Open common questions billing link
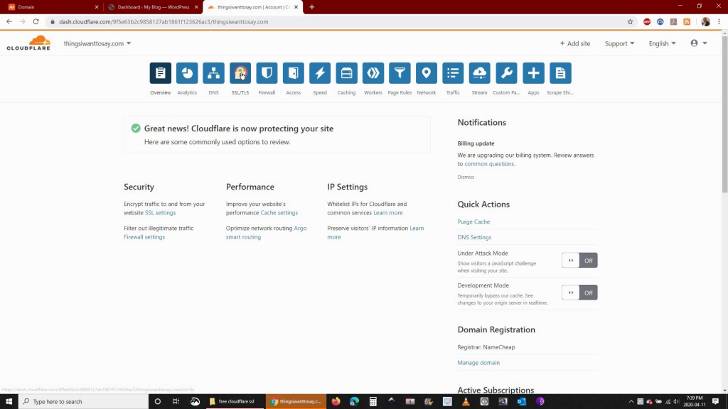Image resolution: width=728 pixels, height=409 pixels. click(x=489, y=164)
